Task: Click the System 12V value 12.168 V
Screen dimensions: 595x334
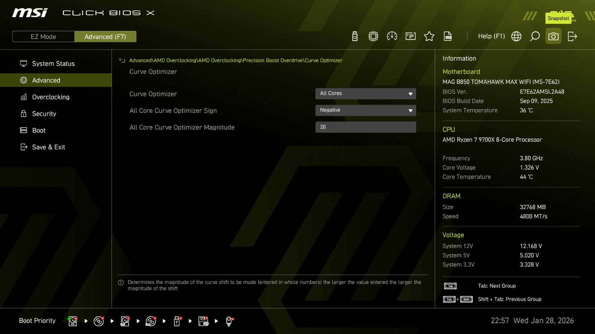Action: pyautogui.click(x=531, y=246)
